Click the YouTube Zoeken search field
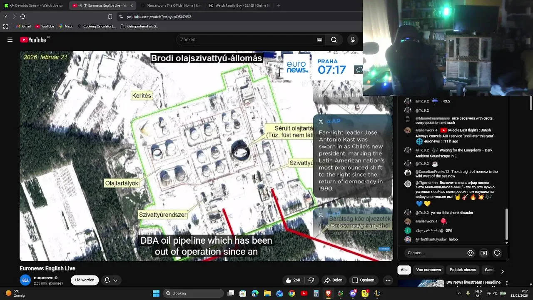The height and width of the screenshot is (300, 533). (x=250, y=40)
